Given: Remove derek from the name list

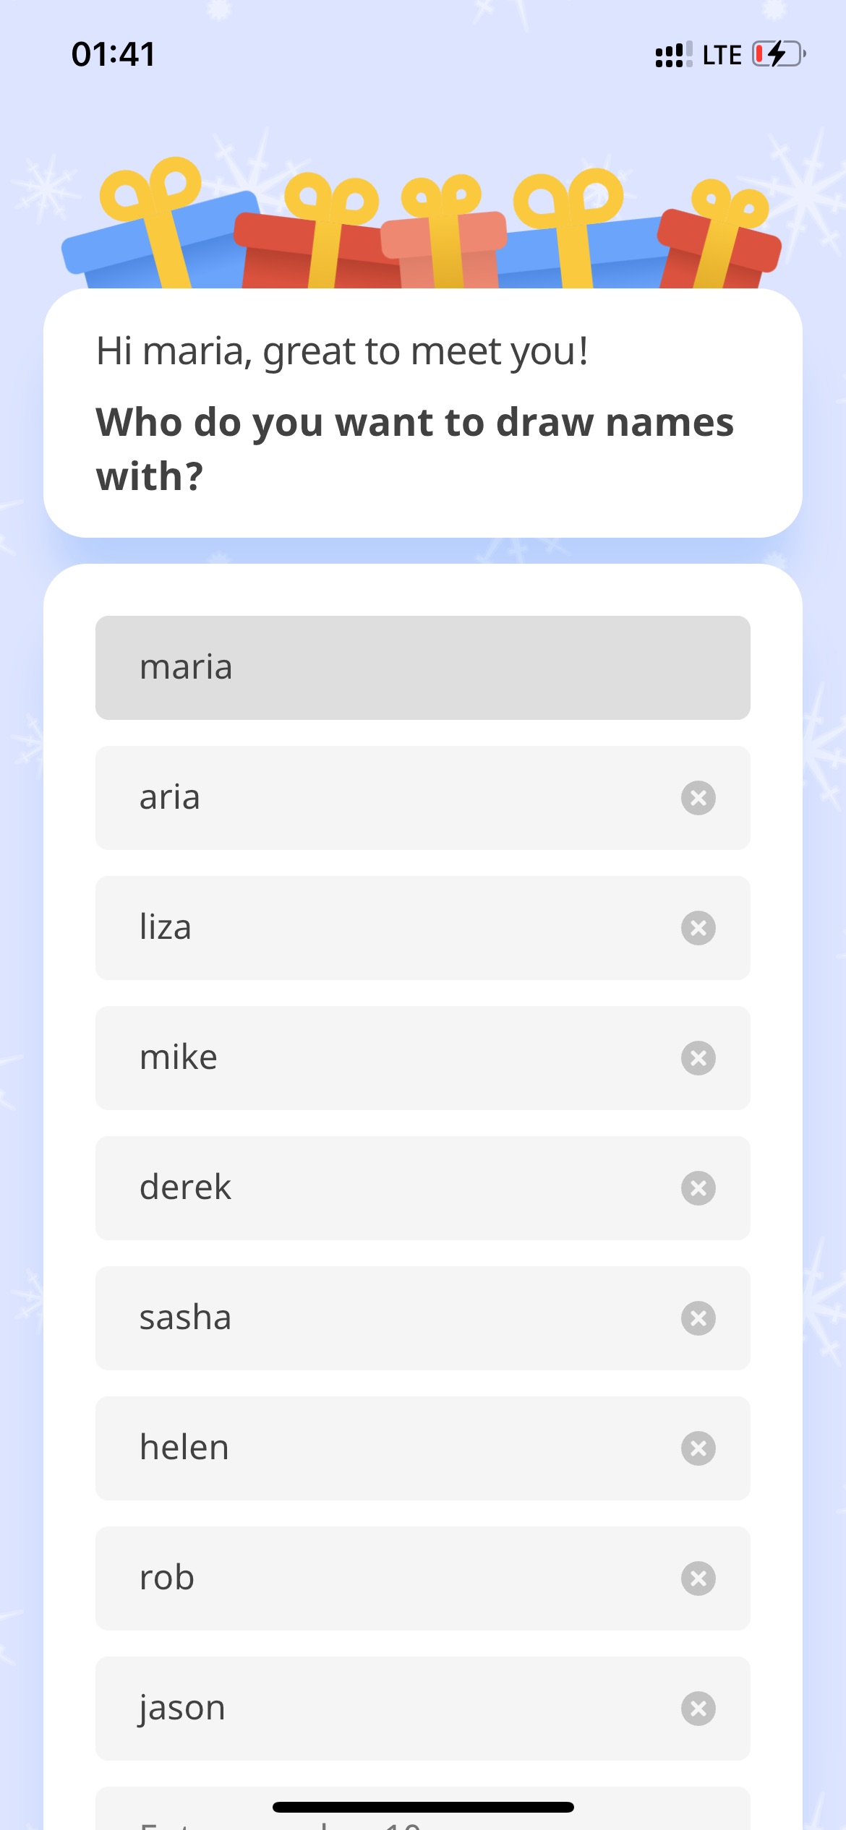Looking at the screenshot, I should click(x=698, y=1187).
